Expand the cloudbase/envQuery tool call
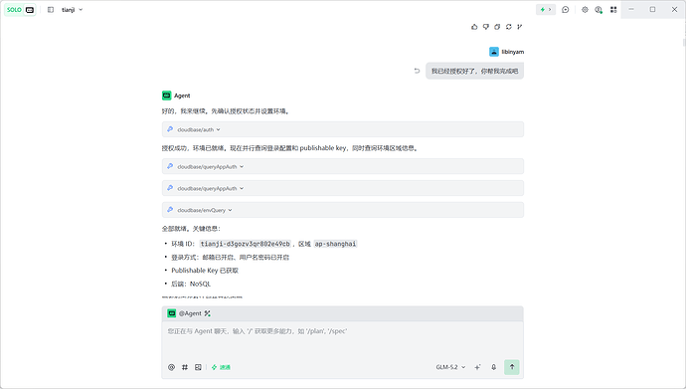 coord(343,210)
